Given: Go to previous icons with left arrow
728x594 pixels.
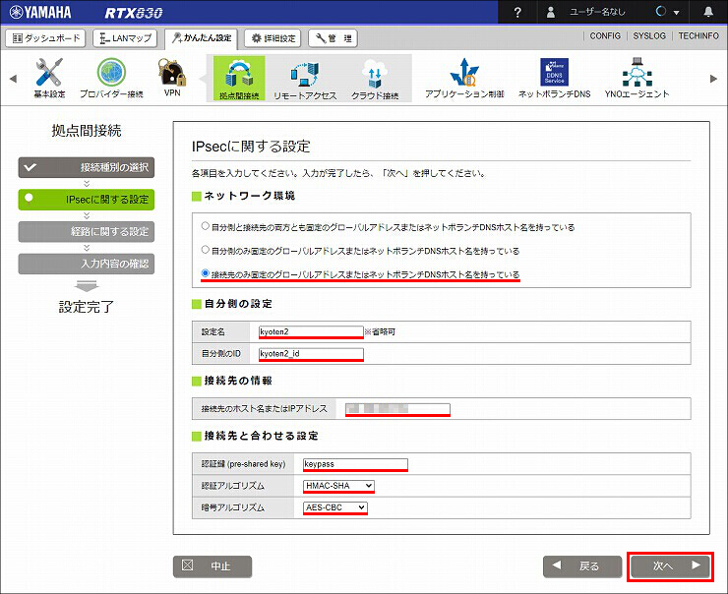Looking at the screenshot, I should 13,79.
